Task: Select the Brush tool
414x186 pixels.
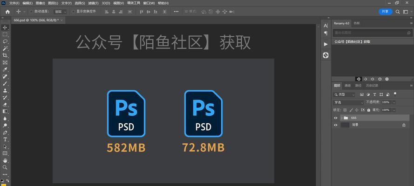Action: pyautogui.click(x=5, y=84)
